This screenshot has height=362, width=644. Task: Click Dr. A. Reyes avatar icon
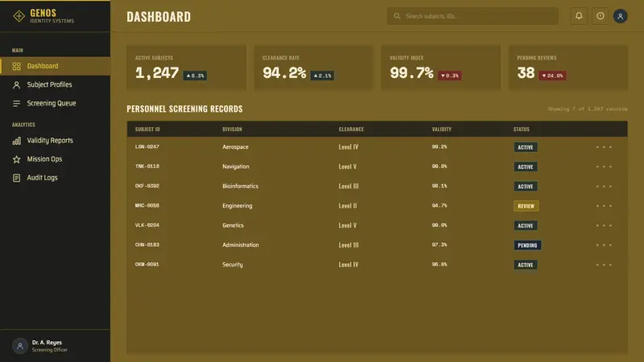19,346
